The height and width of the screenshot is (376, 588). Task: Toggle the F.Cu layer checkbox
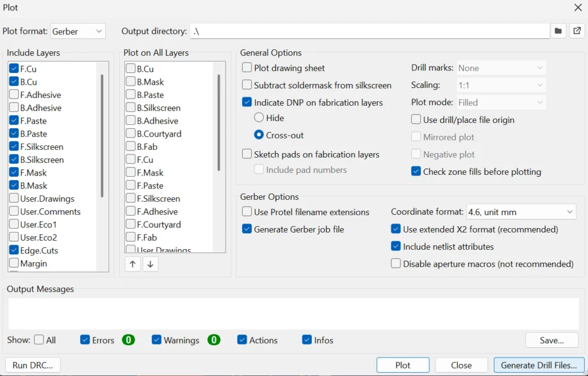pyautogui.click(x=14, y=69)
